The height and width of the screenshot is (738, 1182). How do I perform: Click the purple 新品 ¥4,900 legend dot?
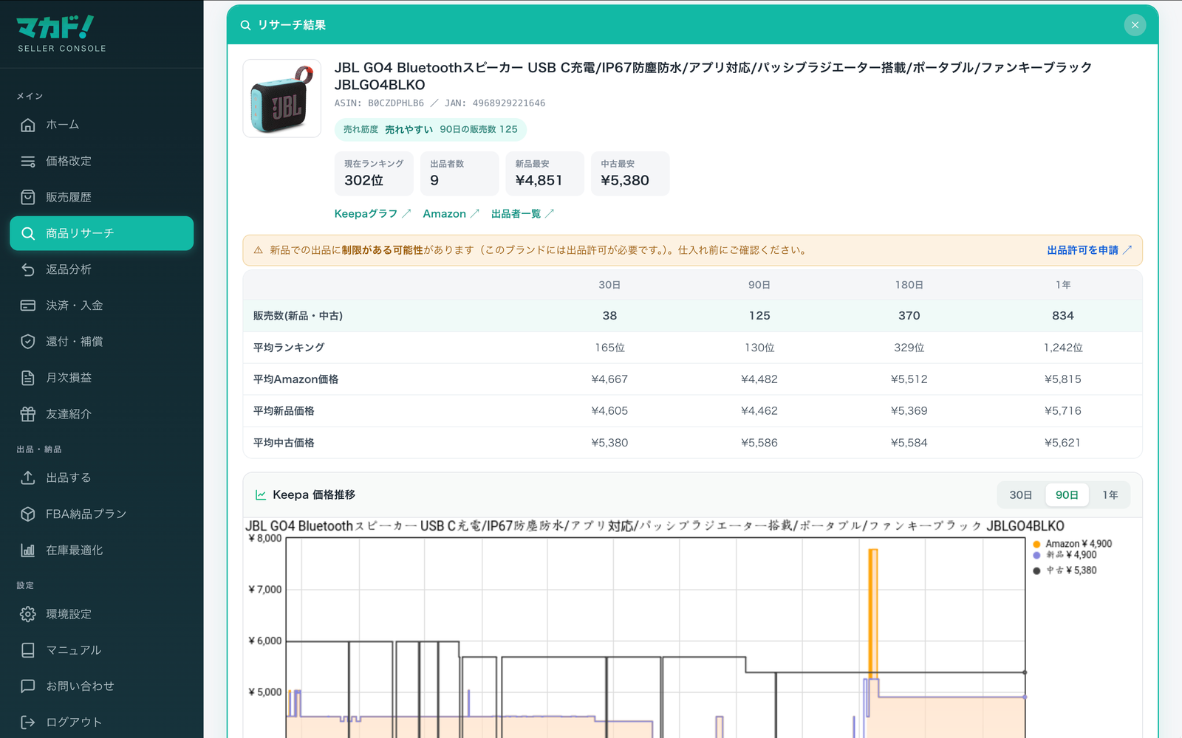pos(1036,555)
